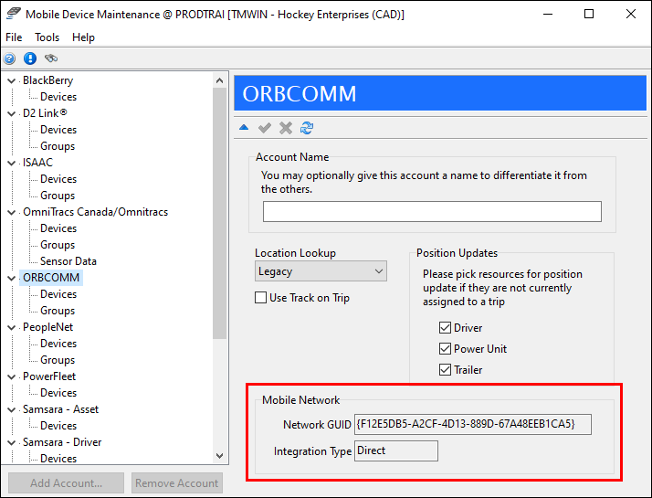Select Devices under PeopleNet

(x=58, y=344)
